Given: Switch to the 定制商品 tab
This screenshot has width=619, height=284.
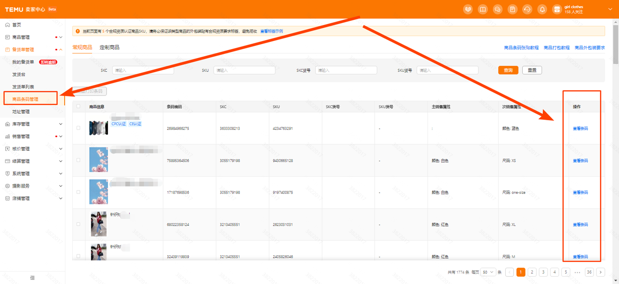Looking at the screenshot, I should (110, 48).
